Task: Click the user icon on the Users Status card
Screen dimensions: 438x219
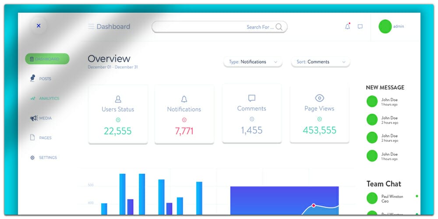Action: pyautogui.click(x=118, y=99)
